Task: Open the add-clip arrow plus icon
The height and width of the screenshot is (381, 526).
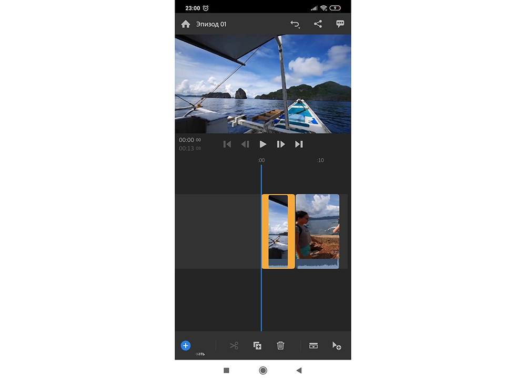Action: tap(337, 345)
